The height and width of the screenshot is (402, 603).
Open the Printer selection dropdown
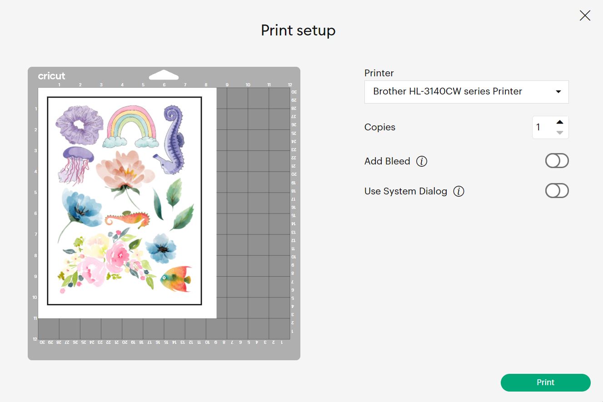coord(466,92)
